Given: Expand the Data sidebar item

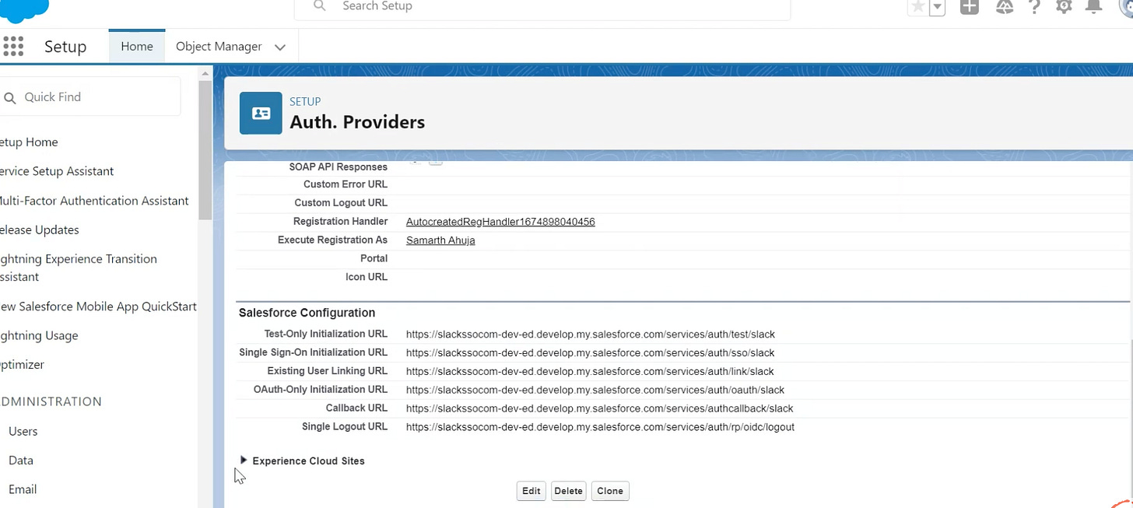Looking at the screenshot, I should click(x=21, y=461).
